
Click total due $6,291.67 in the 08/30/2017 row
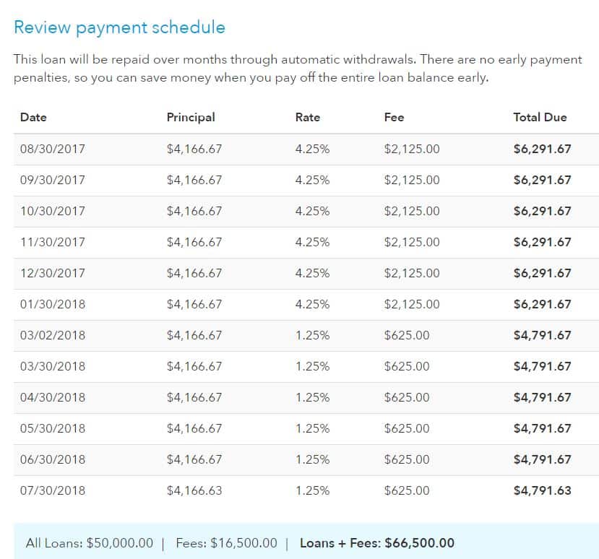pyautogui.click(x=542, y=149)
